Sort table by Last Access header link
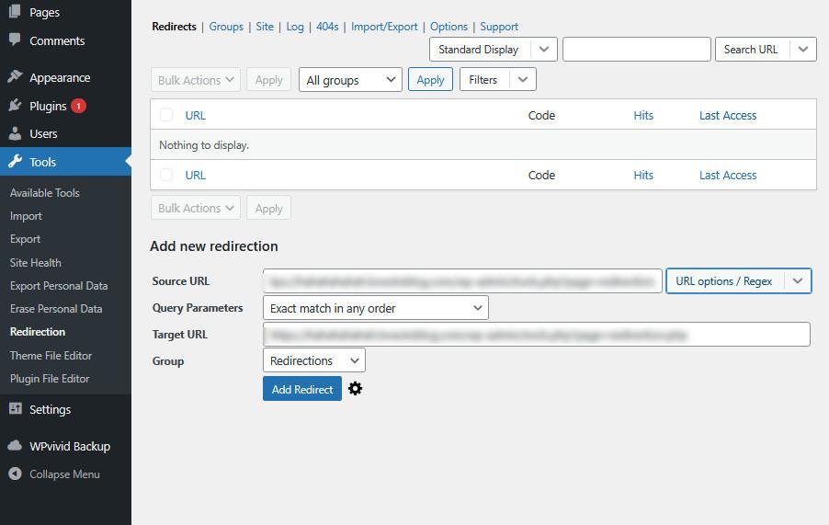The height and width of the screenshot is (525, 829). pyautogui.click(x=727, y=115)
